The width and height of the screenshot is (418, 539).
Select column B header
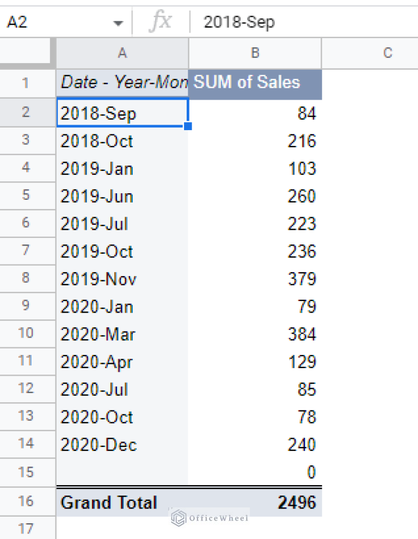tap(255, 53)
